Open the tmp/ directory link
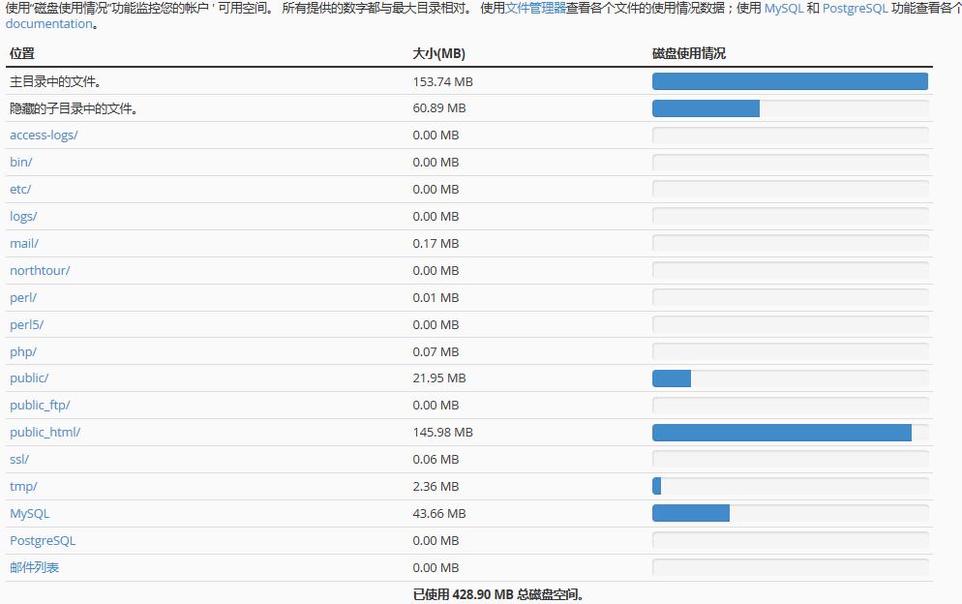The image size is (962, 604). point(22,486)
